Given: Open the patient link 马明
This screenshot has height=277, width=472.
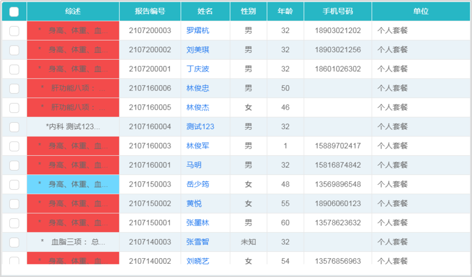Looking at the screenshot, I should click(194, 165).
